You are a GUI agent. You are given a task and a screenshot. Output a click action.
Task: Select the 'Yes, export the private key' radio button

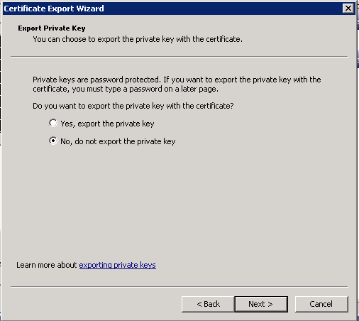tap(53, 123)
